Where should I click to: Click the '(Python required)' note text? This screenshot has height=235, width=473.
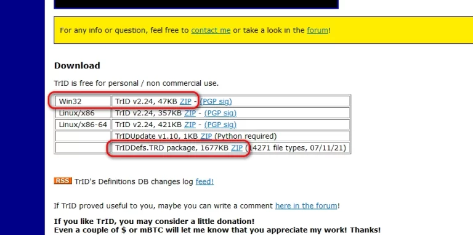coord(246,136)
